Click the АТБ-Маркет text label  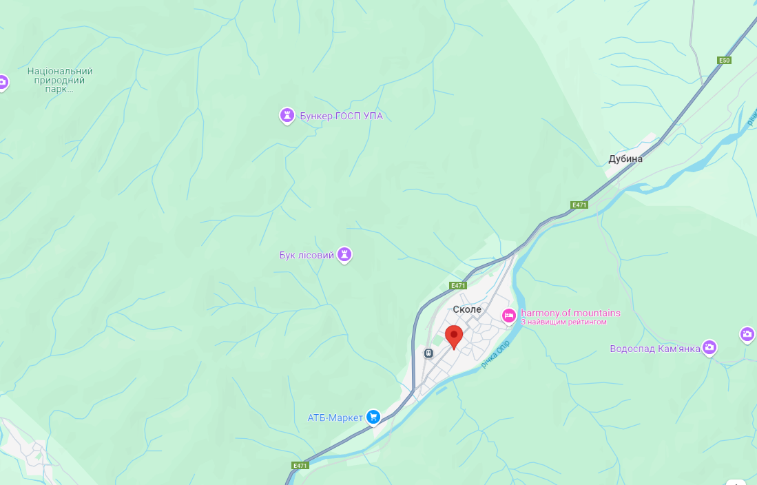pos(335,417)
